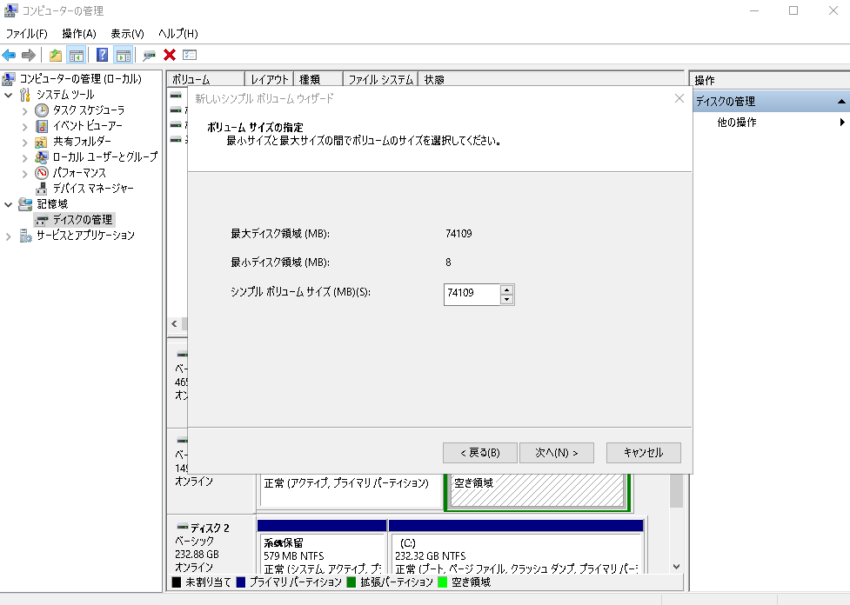
Task: Toggle the console tree pane icon
Action: click(x=77, y=55)
